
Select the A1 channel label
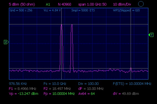[48, 4]
